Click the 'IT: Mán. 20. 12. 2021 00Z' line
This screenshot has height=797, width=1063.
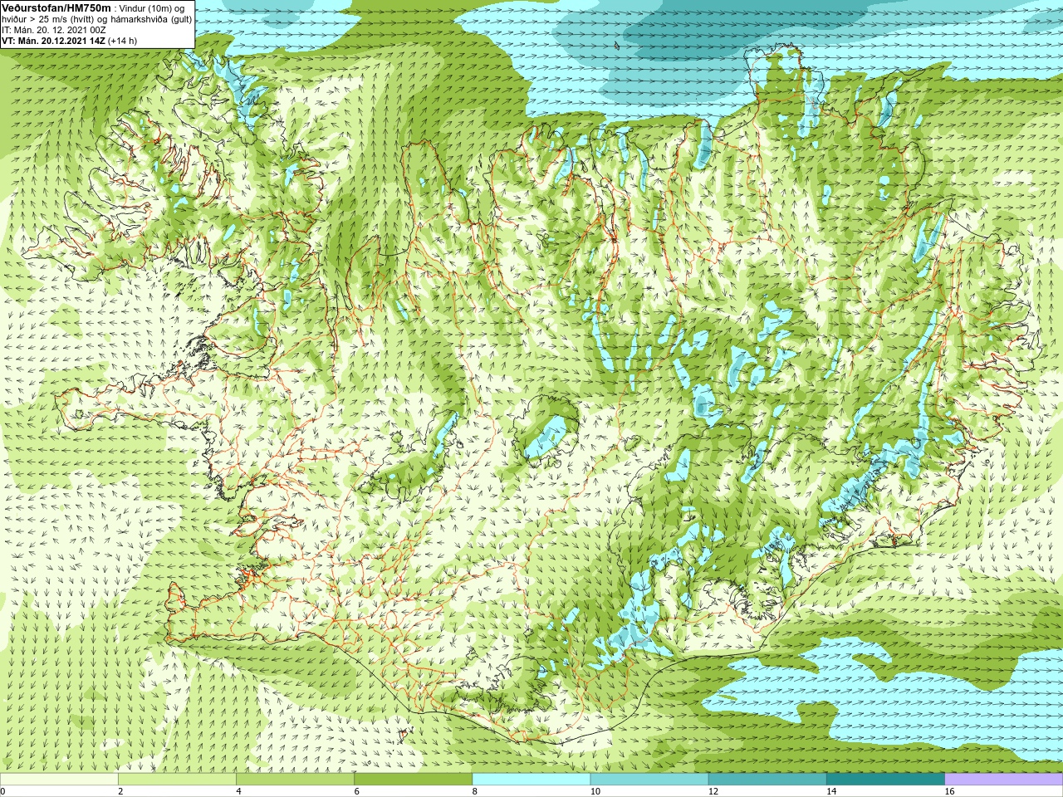click(54, 29)
